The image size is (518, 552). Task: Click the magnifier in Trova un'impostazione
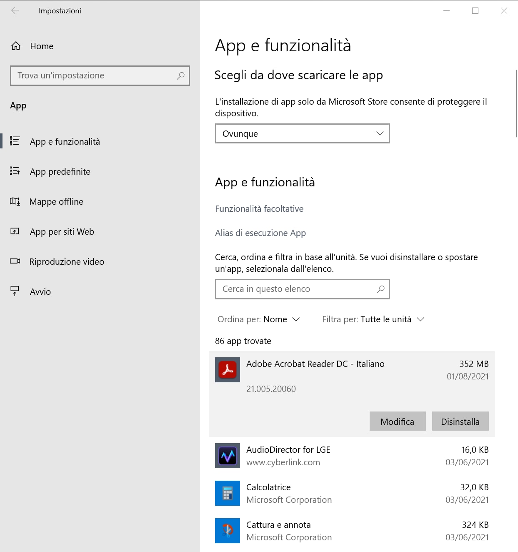click(x=180, y=75)
